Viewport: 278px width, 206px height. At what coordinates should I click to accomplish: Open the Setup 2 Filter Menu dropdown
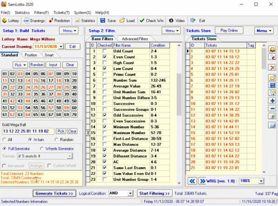[x=171, y=31]
